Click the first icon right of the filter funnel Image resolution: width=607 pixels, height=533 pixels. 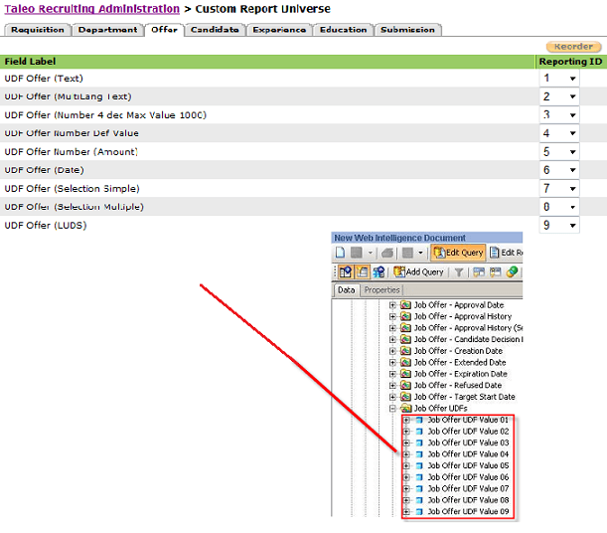(479, 272)
